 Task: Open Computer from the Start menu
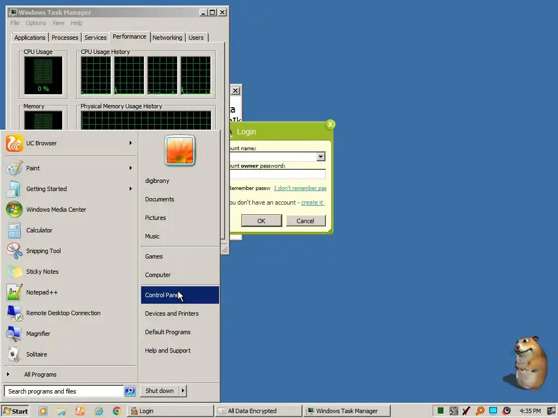pos(180,275)
